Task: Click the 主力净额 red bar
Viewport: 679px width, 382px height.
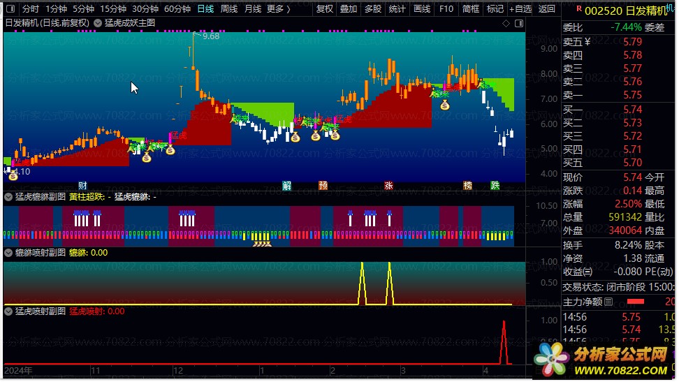Action: 635,302
